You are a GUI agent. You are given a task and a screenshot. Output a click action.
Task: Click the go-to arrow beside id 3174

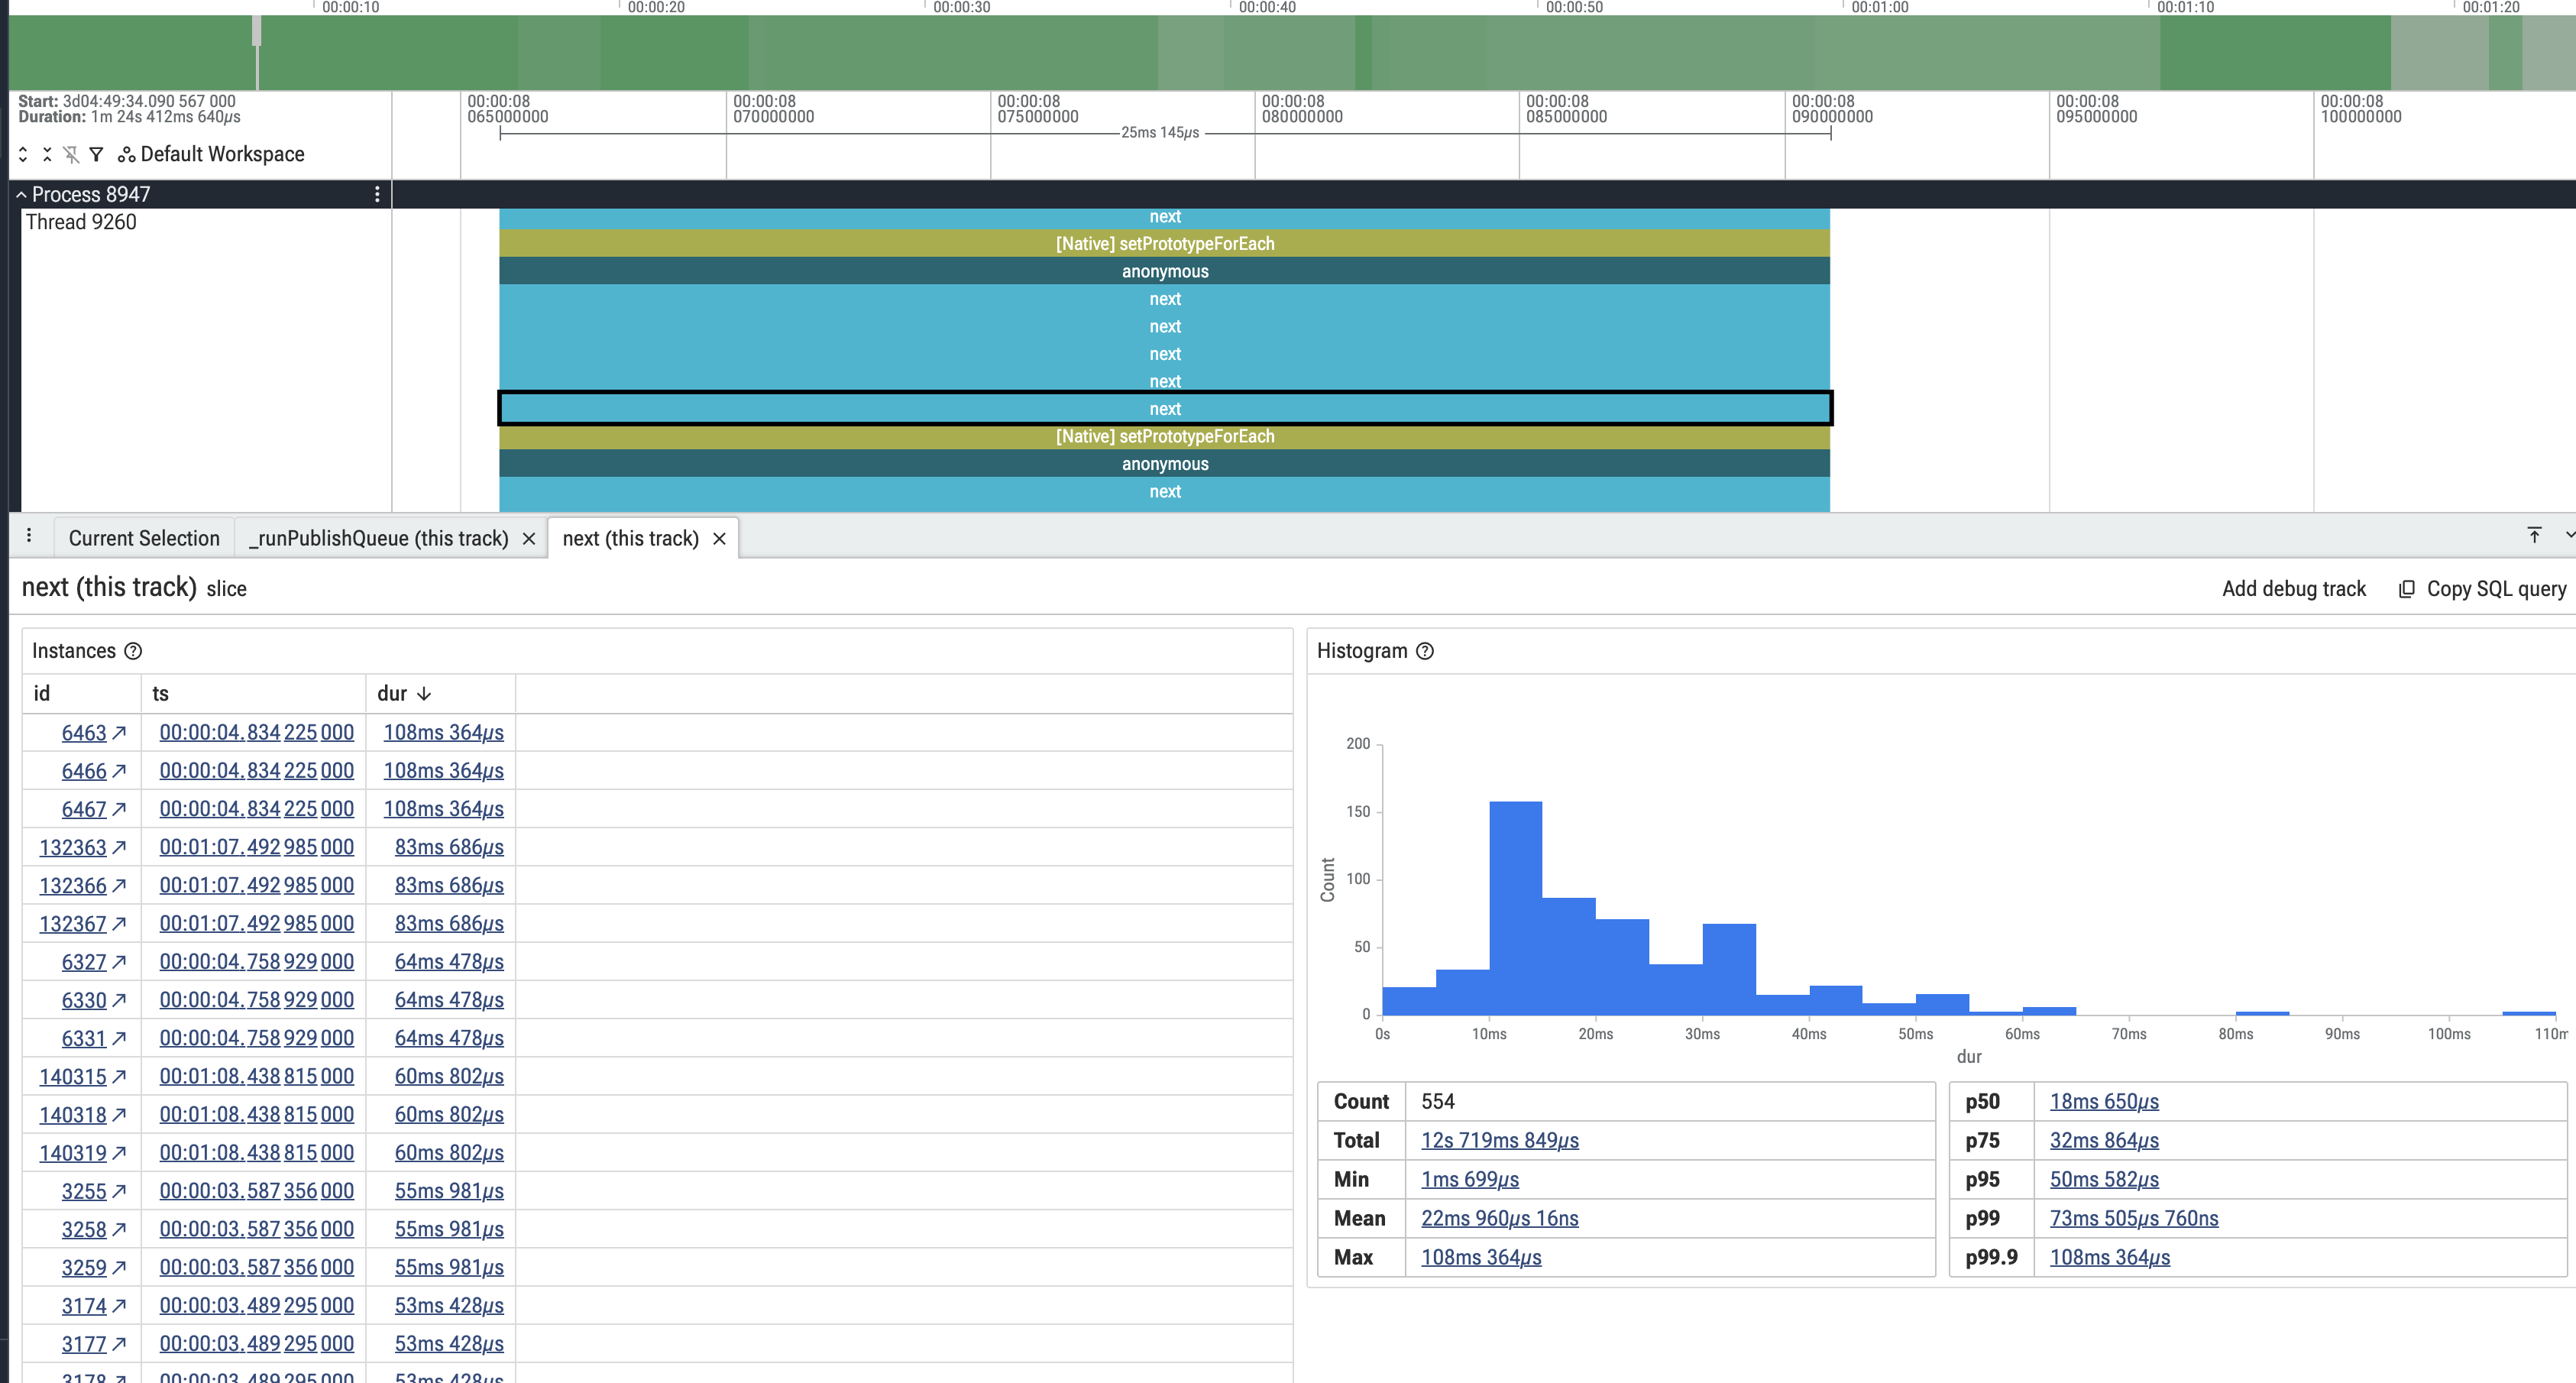click(x=120, y=1305)
